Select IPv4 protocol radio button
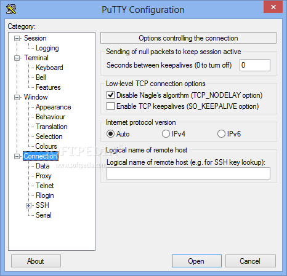The image size is (287, 276). 166,134
